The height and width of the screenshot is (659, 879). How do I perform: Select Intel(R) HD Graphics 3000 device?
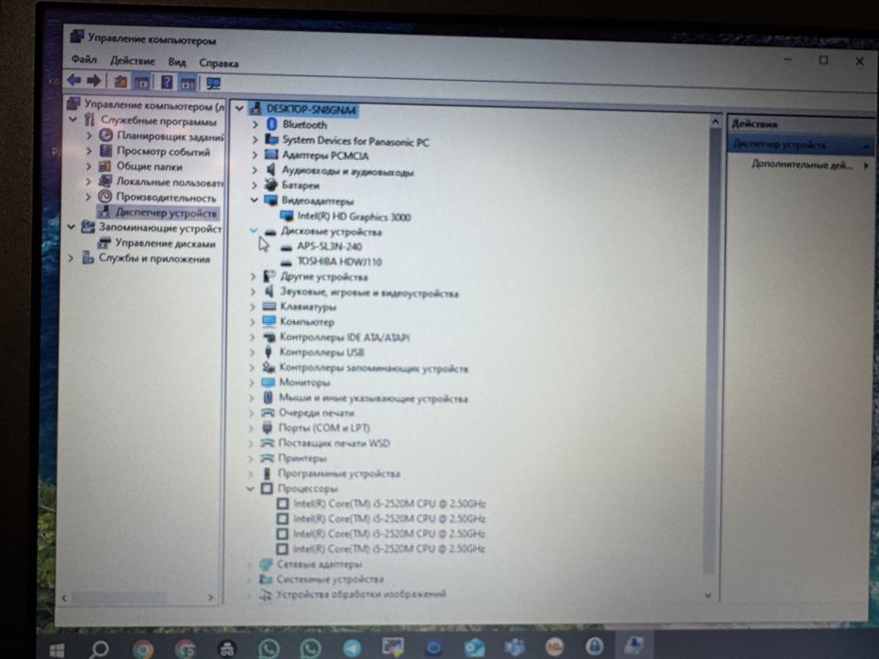coord(353,217)
